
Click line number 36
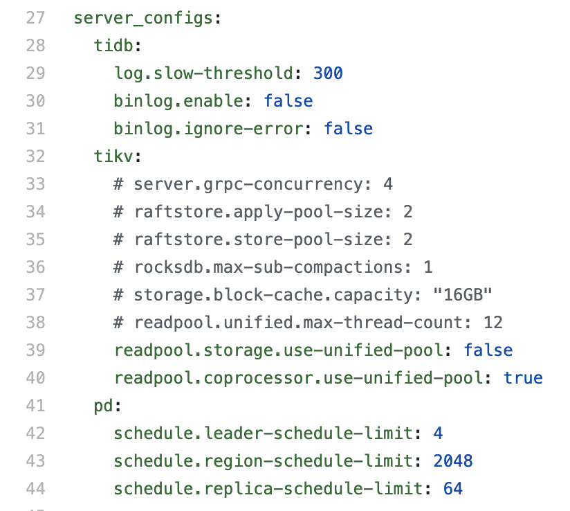coord(36,267)
